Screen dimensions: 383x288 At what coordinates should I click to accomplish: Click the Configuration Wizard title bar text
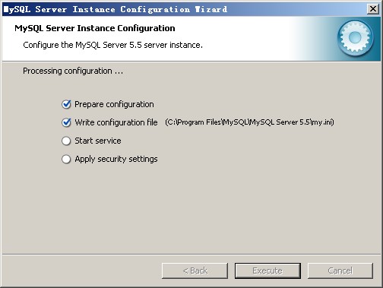tap(116, 10)
